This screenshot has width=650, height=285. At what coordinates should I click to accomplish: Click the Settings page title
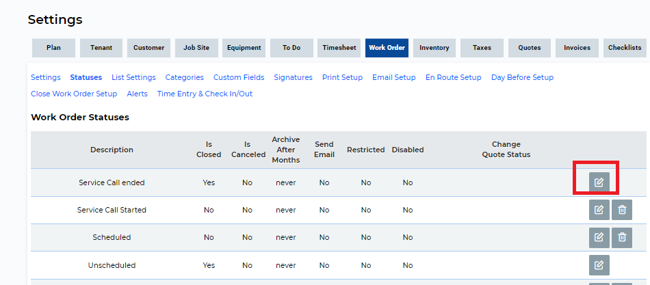tap(55, 19)
